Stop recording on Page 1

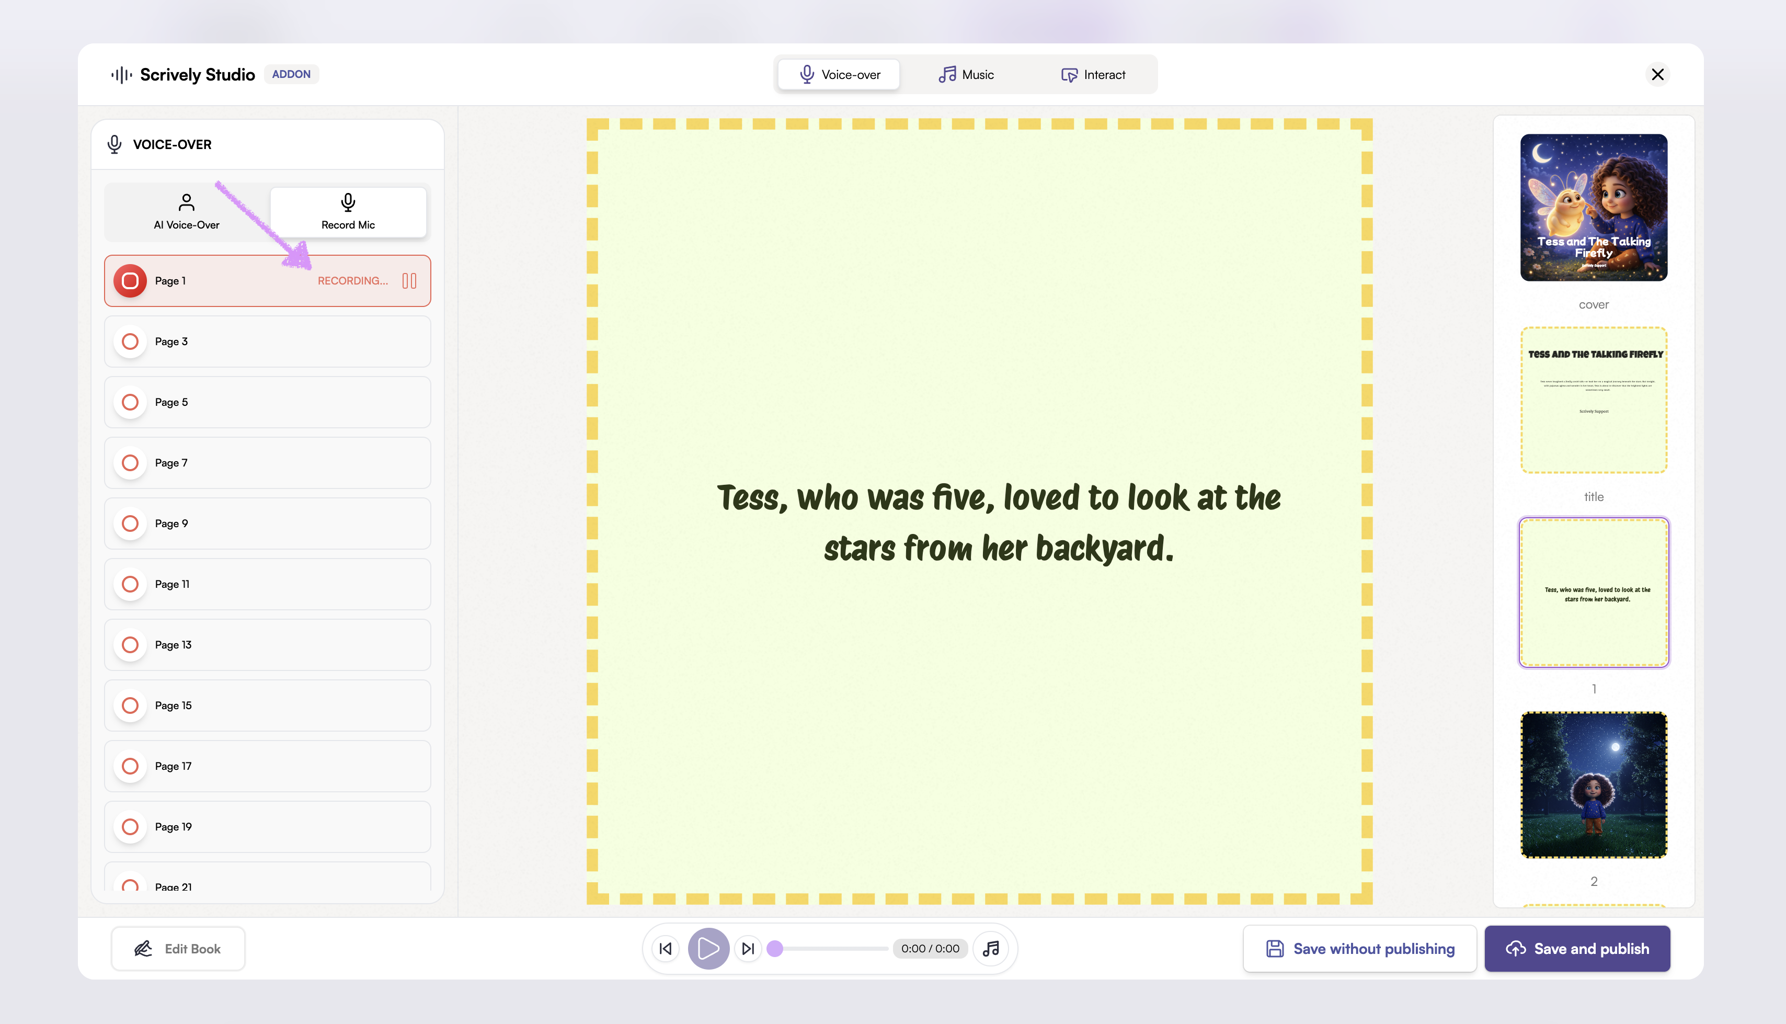point(130,281)
